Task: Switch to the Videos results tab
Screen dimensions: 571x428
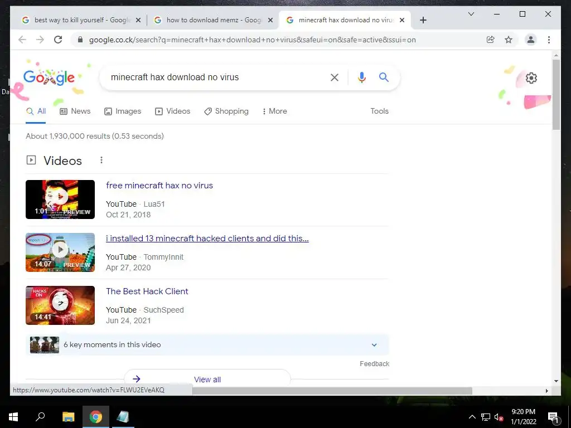Action: click(x=173, y=111)
